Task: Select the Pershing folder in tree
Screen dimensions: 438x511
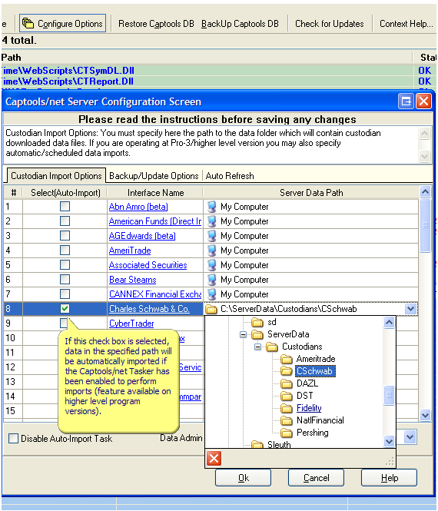Action: [312, 433]
